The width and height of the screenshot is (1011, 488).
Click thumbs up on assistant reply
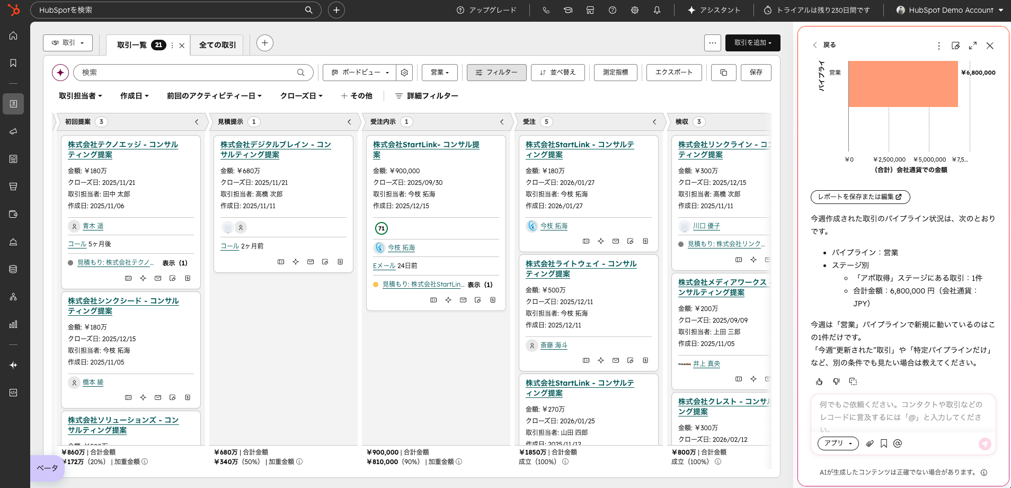pyautogui.click(x=819, y=381)
